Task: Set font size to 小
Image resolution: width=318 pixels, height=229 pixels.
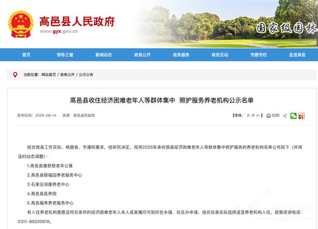Action: coord(258,116)
